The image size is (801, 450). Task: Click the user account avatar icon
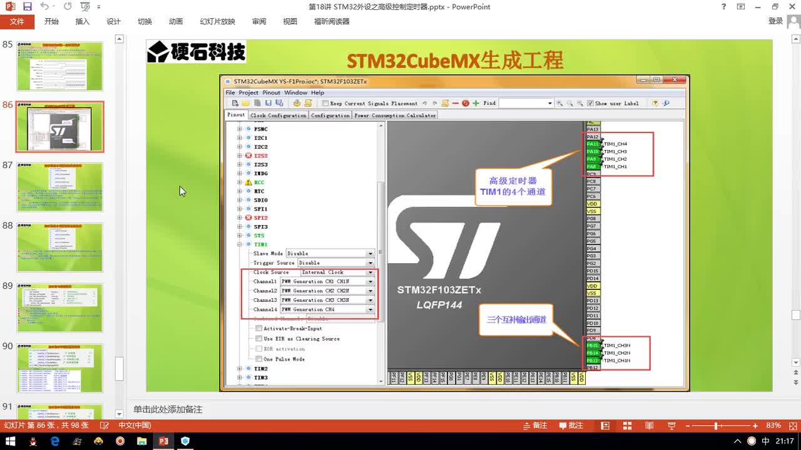coord(793,21)
